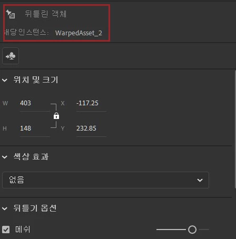
Task: Click the 위치 및 크기 section title
Action: (36, 80)
